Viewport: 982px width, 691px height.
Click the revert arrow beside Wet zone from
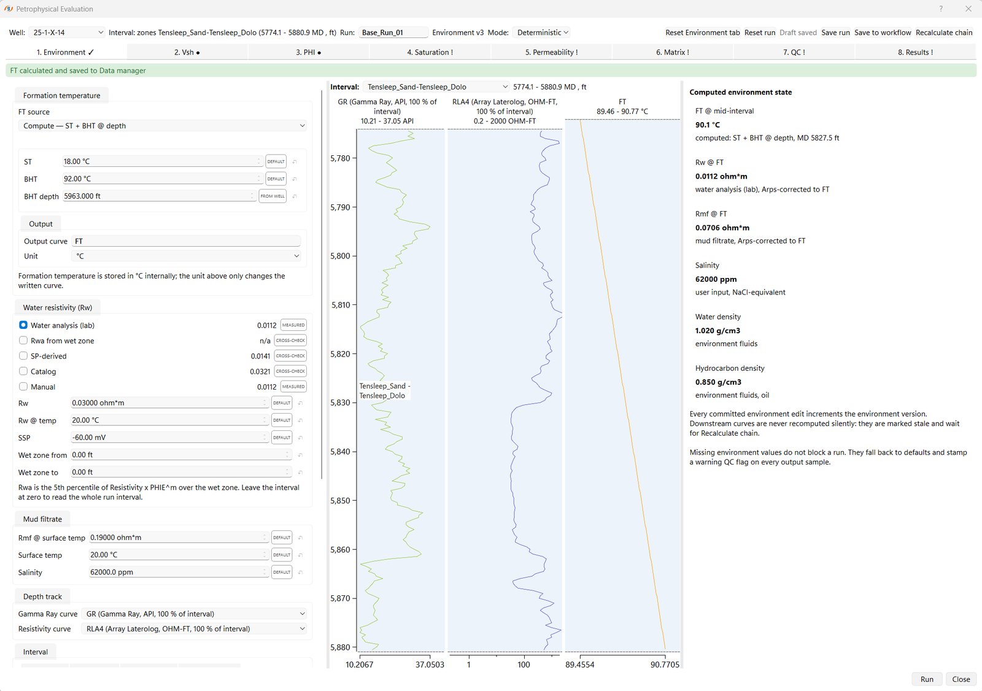(x=300, y=455)
